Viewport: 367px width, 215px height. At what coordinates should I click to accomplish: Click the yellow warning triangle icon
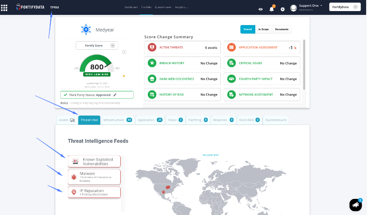click(x=124, y=76)
